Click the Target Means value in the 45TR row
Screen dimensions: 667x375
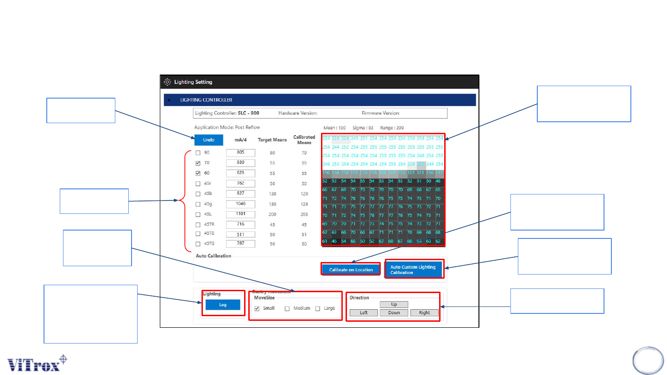click(x=272, y=225)
